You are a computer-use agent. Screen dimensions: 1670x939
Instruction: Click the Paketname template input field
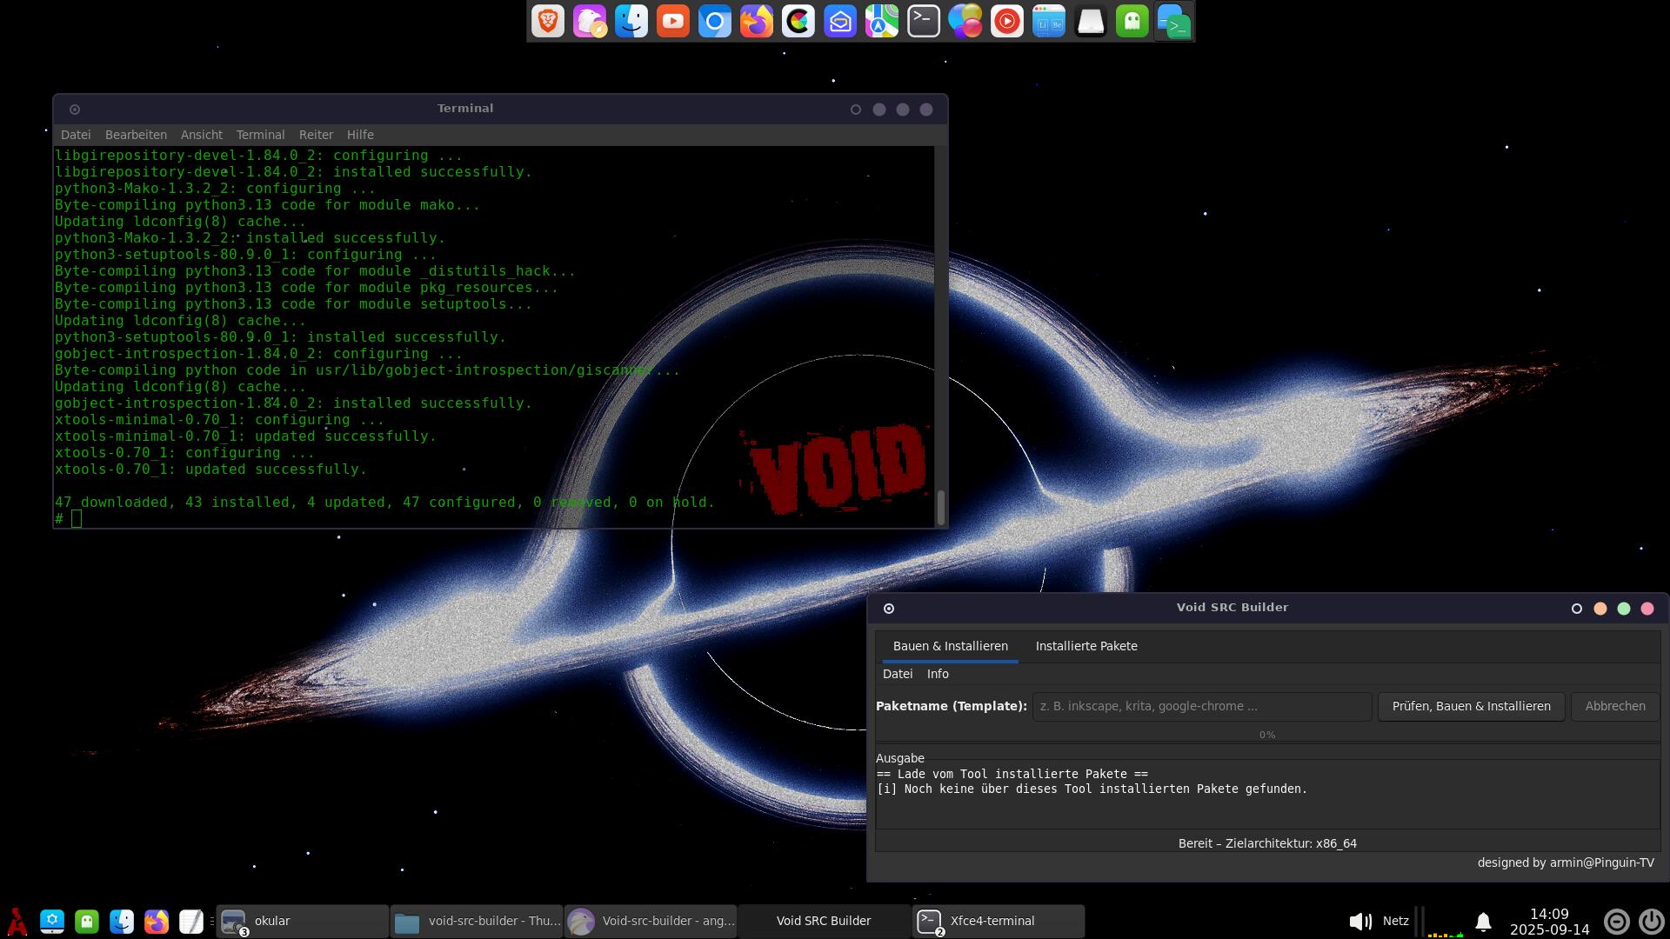(x=1201, y=706)
